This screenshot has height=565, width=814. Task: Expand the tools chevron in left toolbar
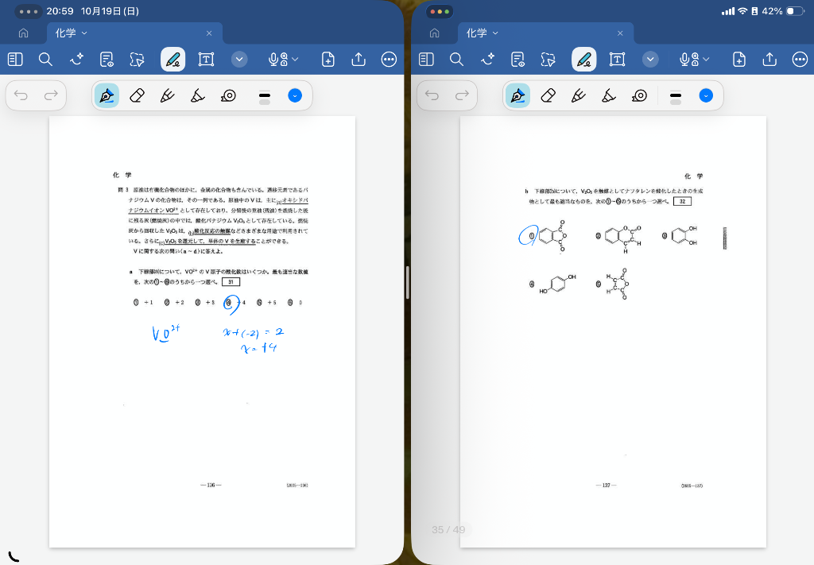coord(239,60)
